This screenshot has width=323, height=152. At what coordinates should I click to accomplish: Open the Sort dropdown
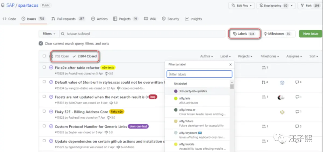(x=314, y=56)
